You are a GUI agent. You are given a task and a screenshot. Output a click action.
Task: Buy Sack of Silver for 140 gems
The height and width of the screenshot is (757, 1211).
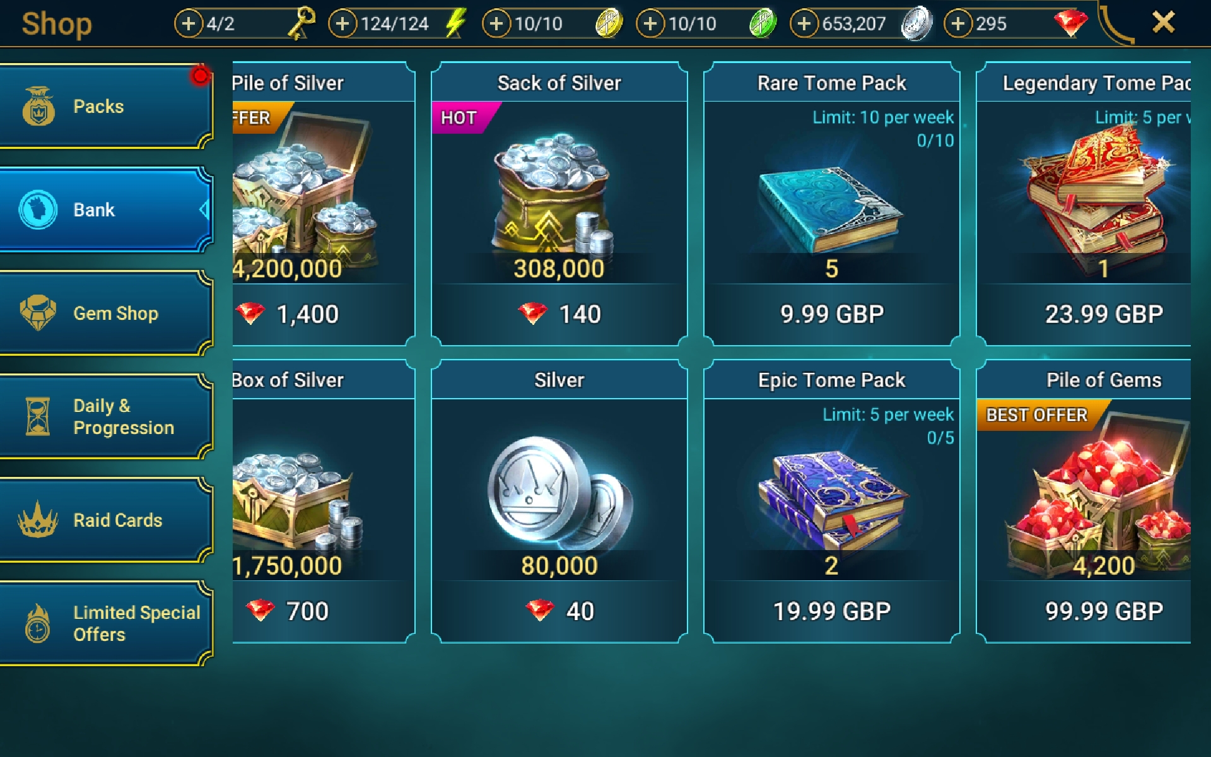559,204
